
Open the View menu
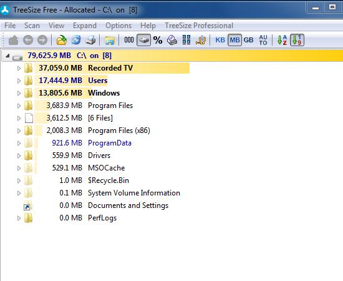56,26
